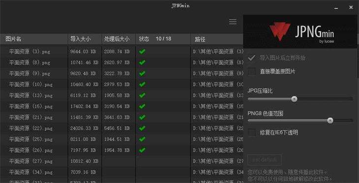Click green checkmark for 平面资源 (26).png
The width and height of the screenshot is (359, 183).
(x=142, y=150)
